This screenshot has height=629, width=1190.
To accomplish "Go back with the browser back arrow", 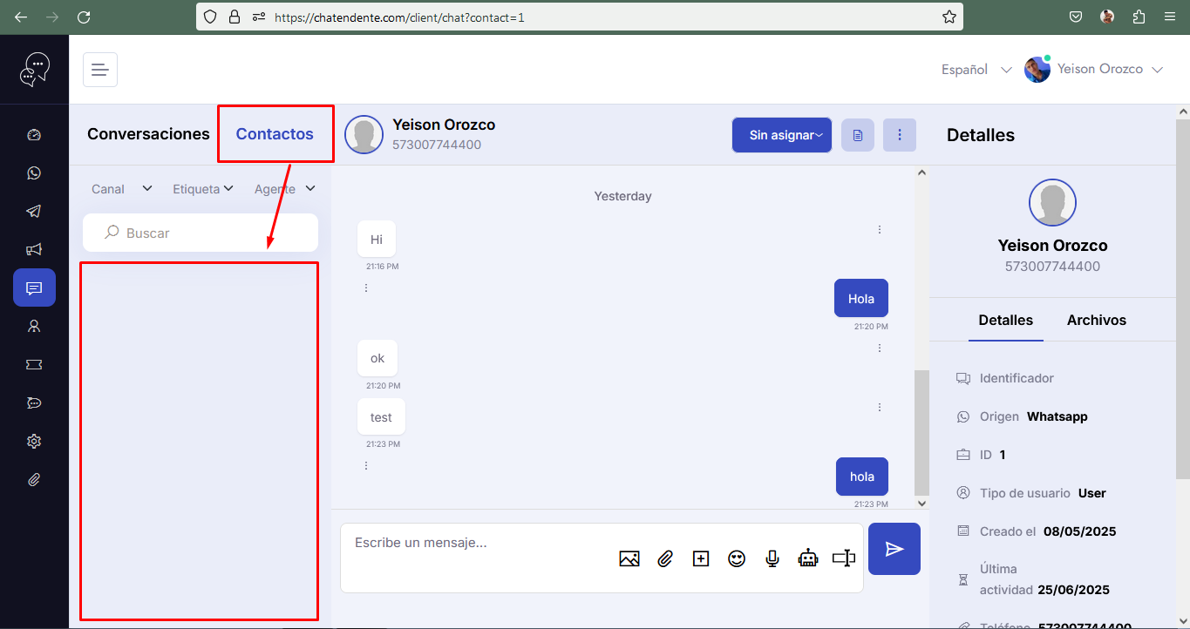I will tap(21, 17).
